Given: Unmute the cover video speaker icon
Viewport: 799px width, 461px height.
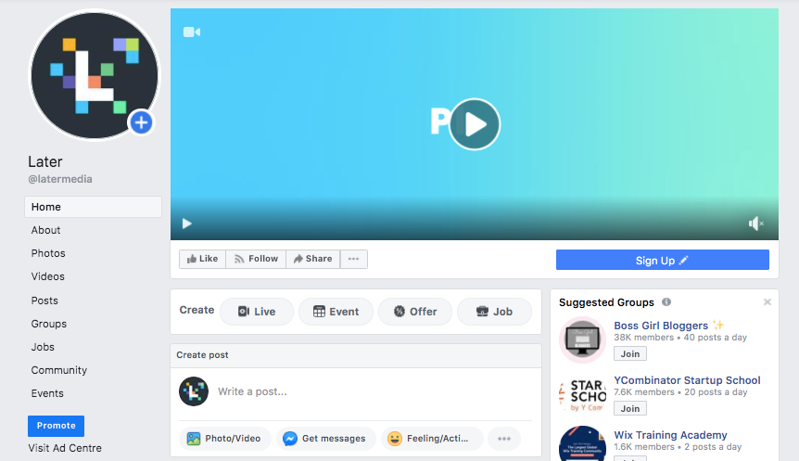Looking at the screenshot, I should tap(755, 224).
